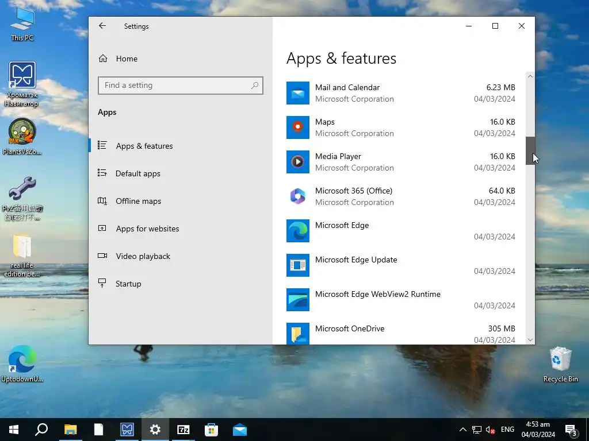
Task: Click the Settings gear on taskbar
Action: click(x=155, y=430)
